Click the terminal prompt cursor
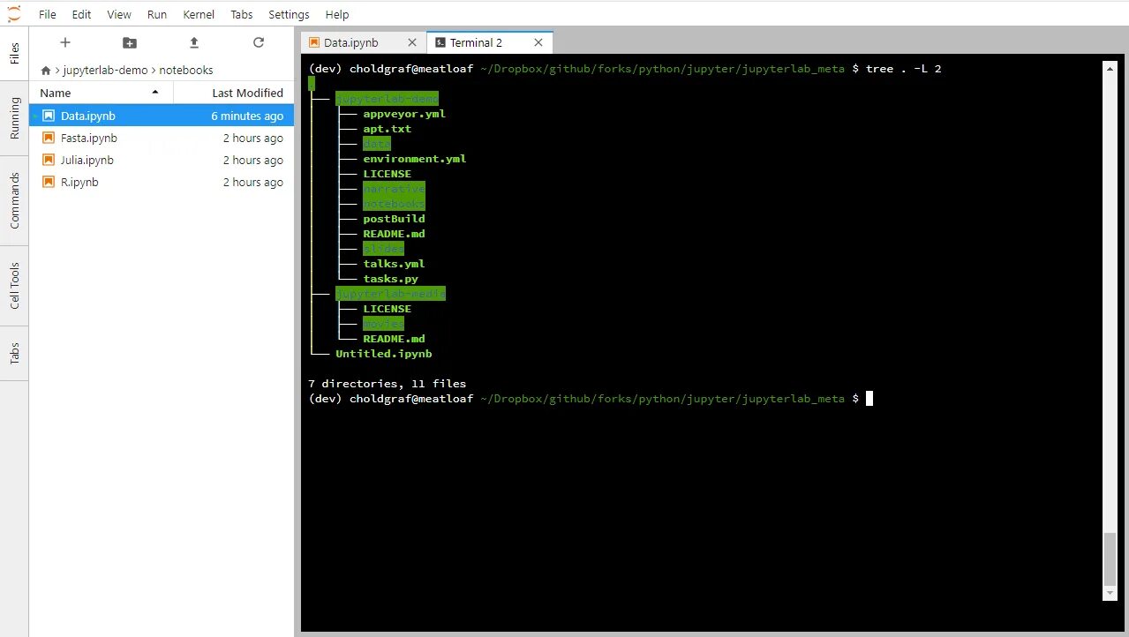1129x637 pixels. 869,399
